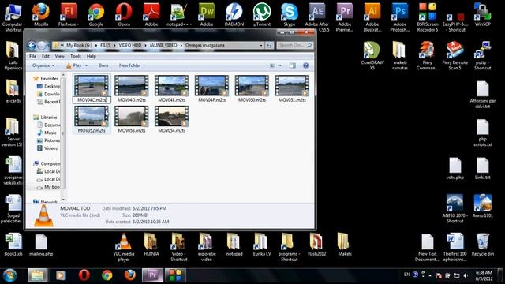Open the Tools menu
Screen dimensions: 505x284
pyautogui.click(x=76, y=56)
